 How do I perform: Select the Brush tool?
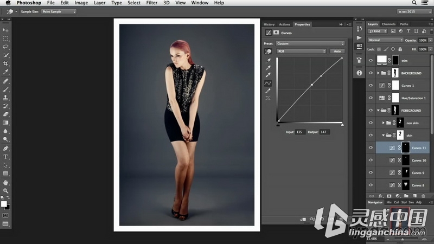coord(5,89)
